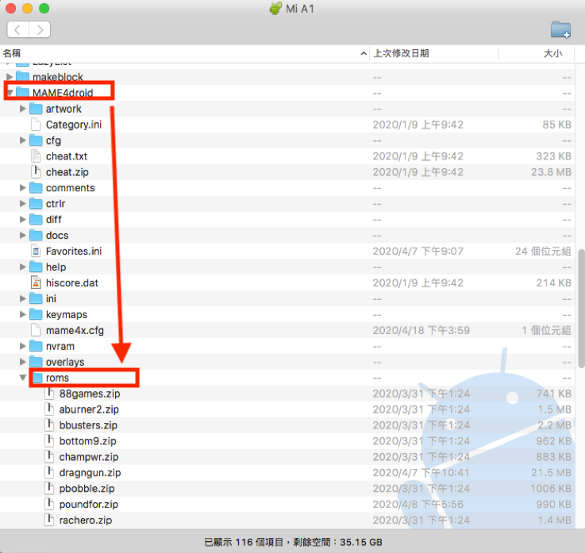Expand the docs folder triangle

point(23,236)
